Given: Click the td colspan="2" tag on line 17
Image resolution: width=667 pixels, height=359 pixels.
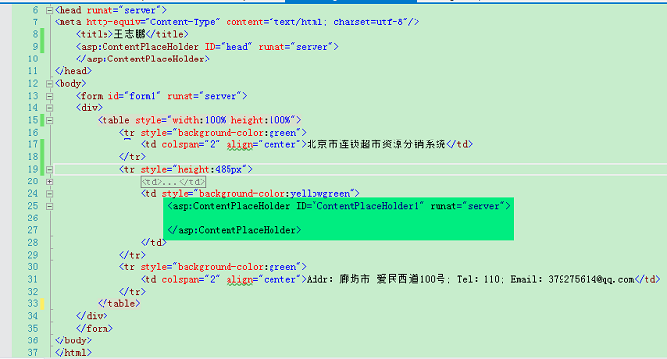Looking at the screenshot, I should coord(224,145).
